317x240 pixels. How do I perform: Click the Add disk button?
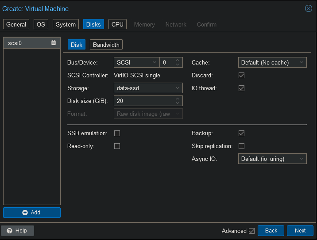[x=32, y=213]
